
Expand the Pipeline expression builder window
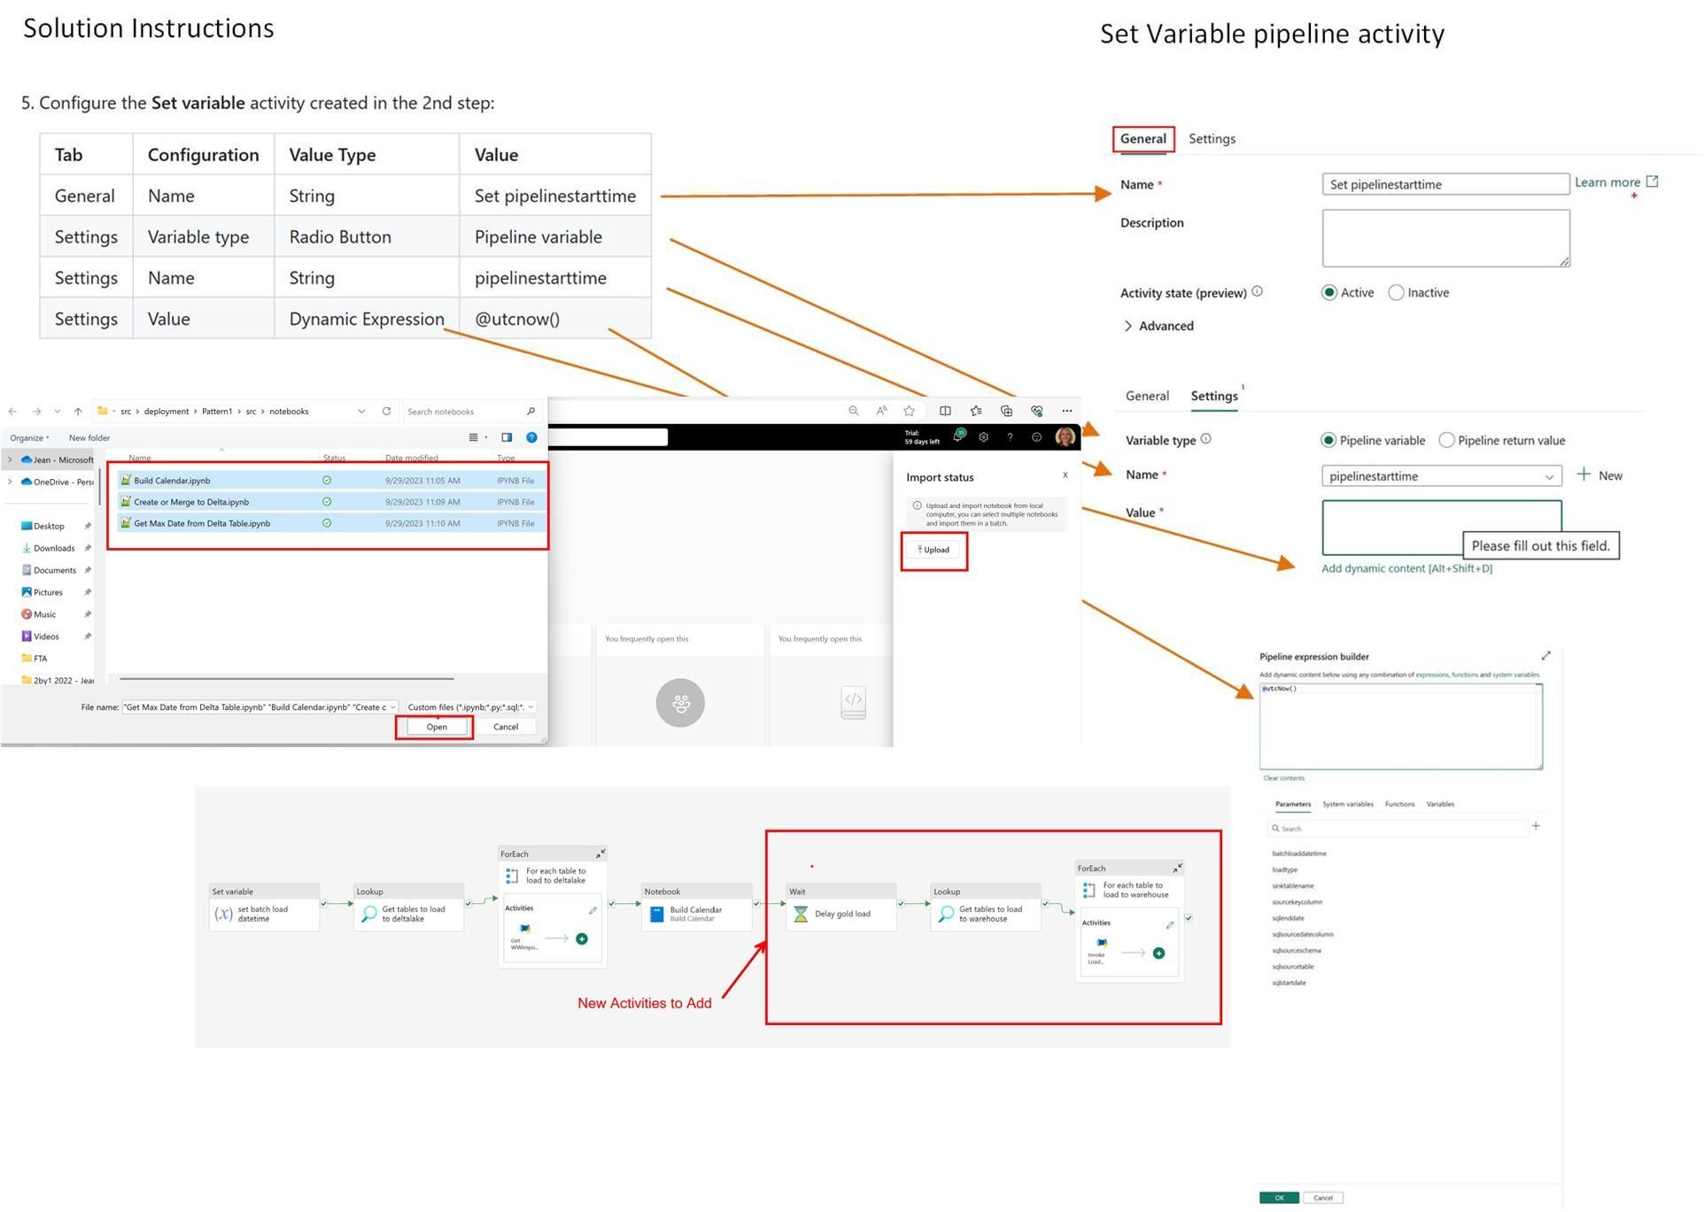1545,656
